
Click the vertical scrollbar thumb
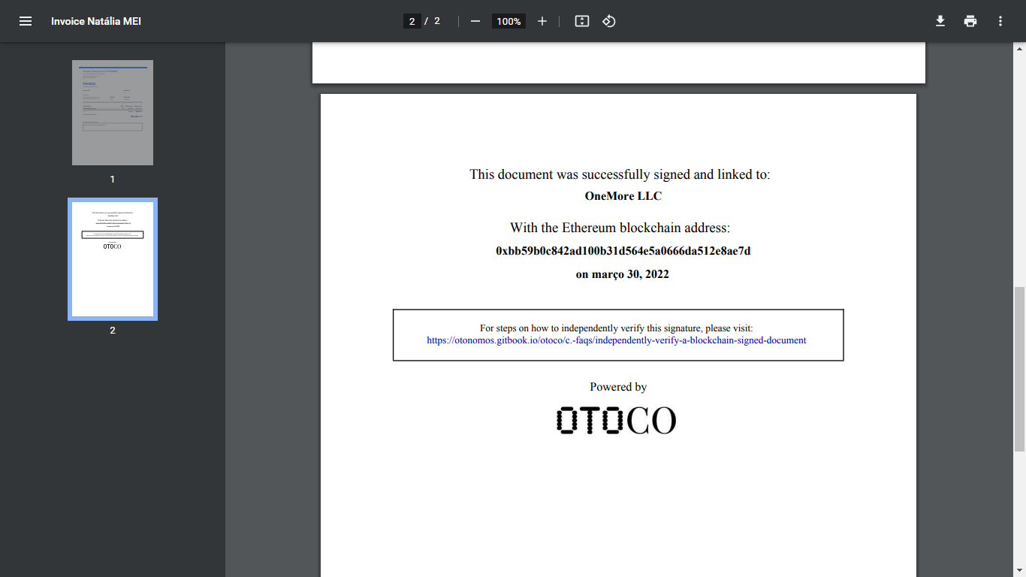point(1019,369)
